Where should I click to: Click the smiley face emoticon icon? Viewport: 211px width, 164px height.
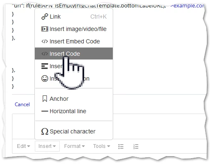tap(45, 78)
